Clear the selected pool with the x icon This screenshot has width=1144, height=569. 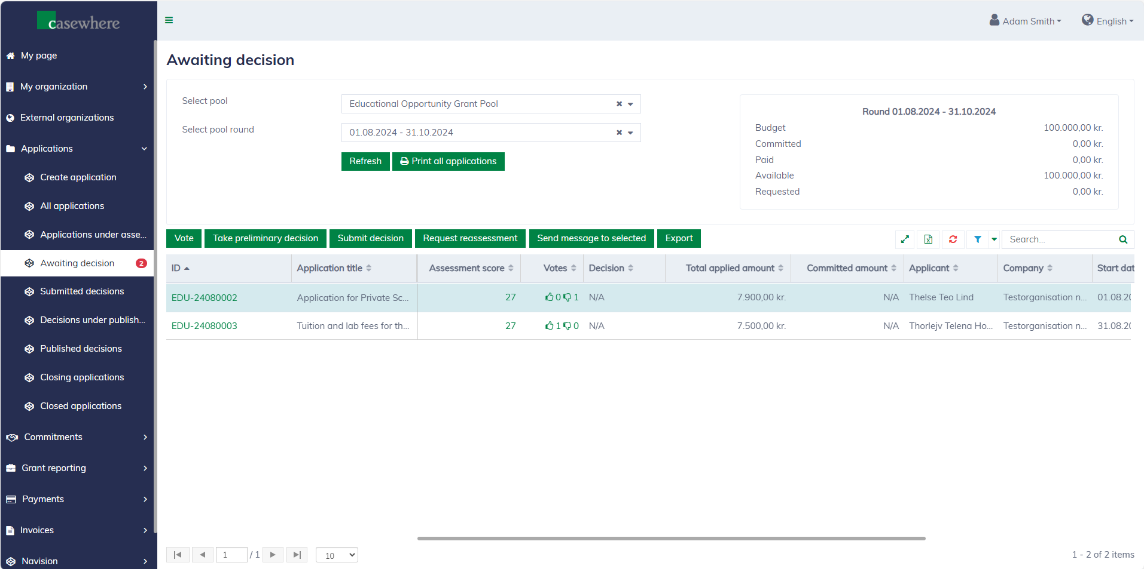coord(619,104)
